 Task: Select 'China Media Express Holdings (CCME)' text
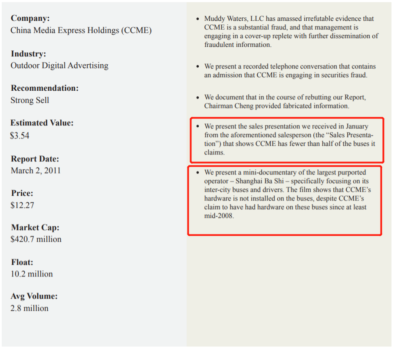(x=81, y=30)
